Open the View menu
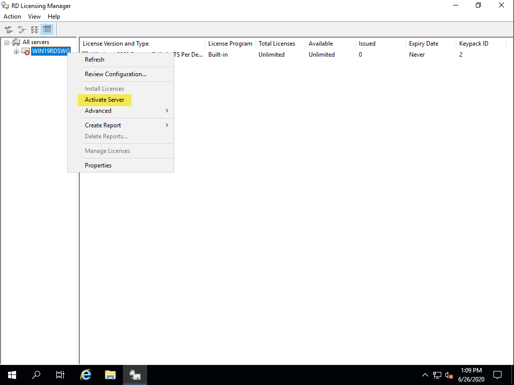Screen dimensions: 514x385 34,16
